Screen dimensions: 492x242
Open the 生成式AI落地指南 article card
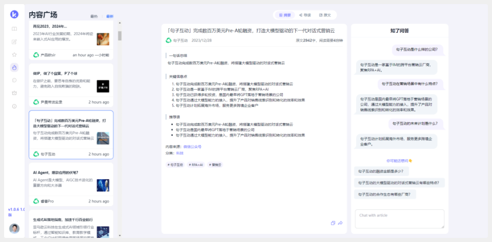(71, 224)
